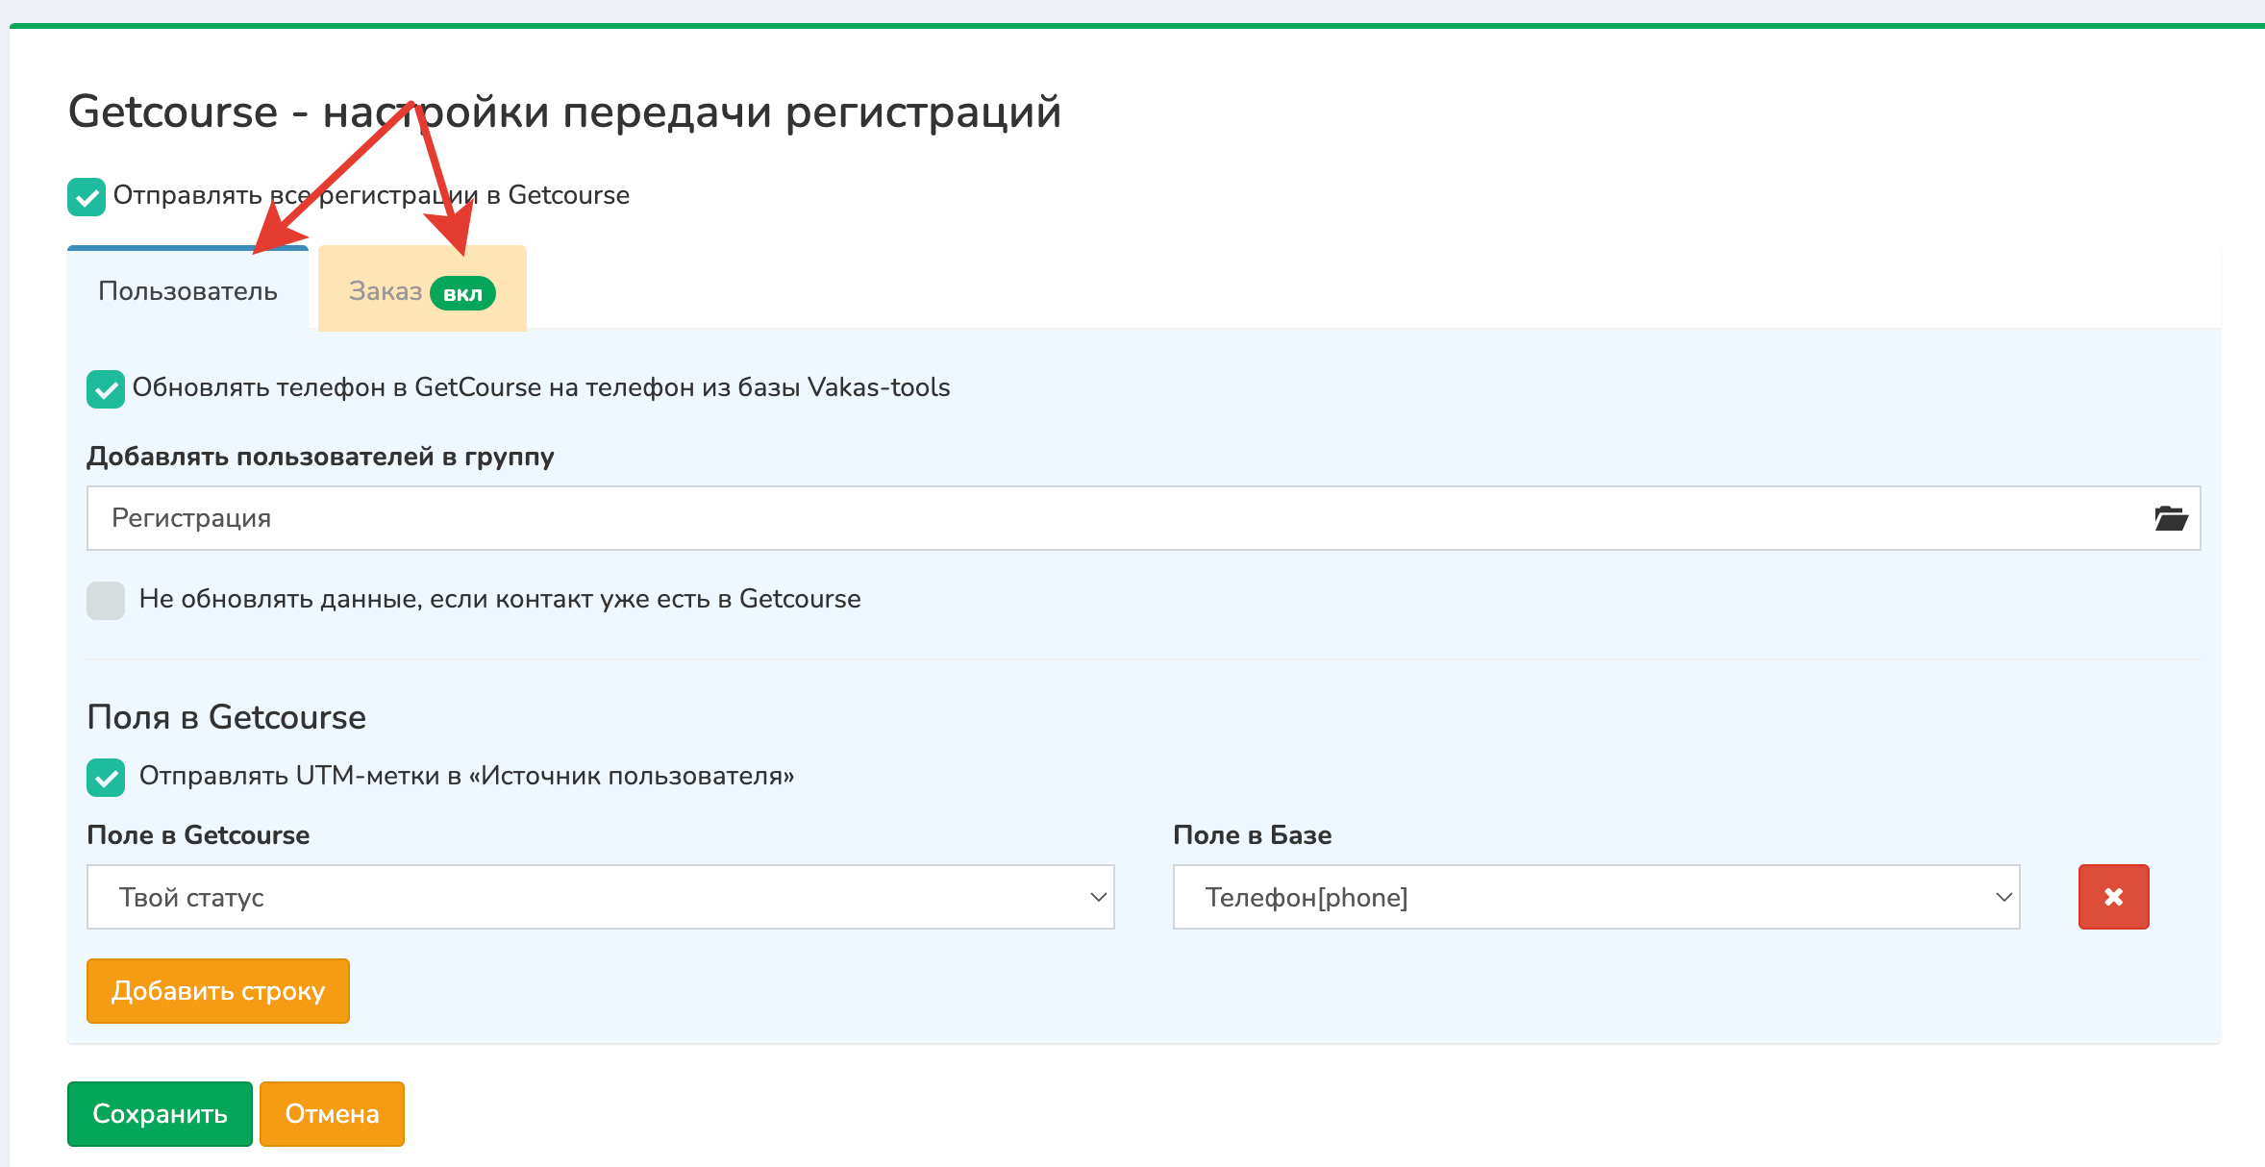Screen dimensions: 2265x1167
Task: Enable 'Не обновлять данные' checkbox
Action: [x=106, y=601]
